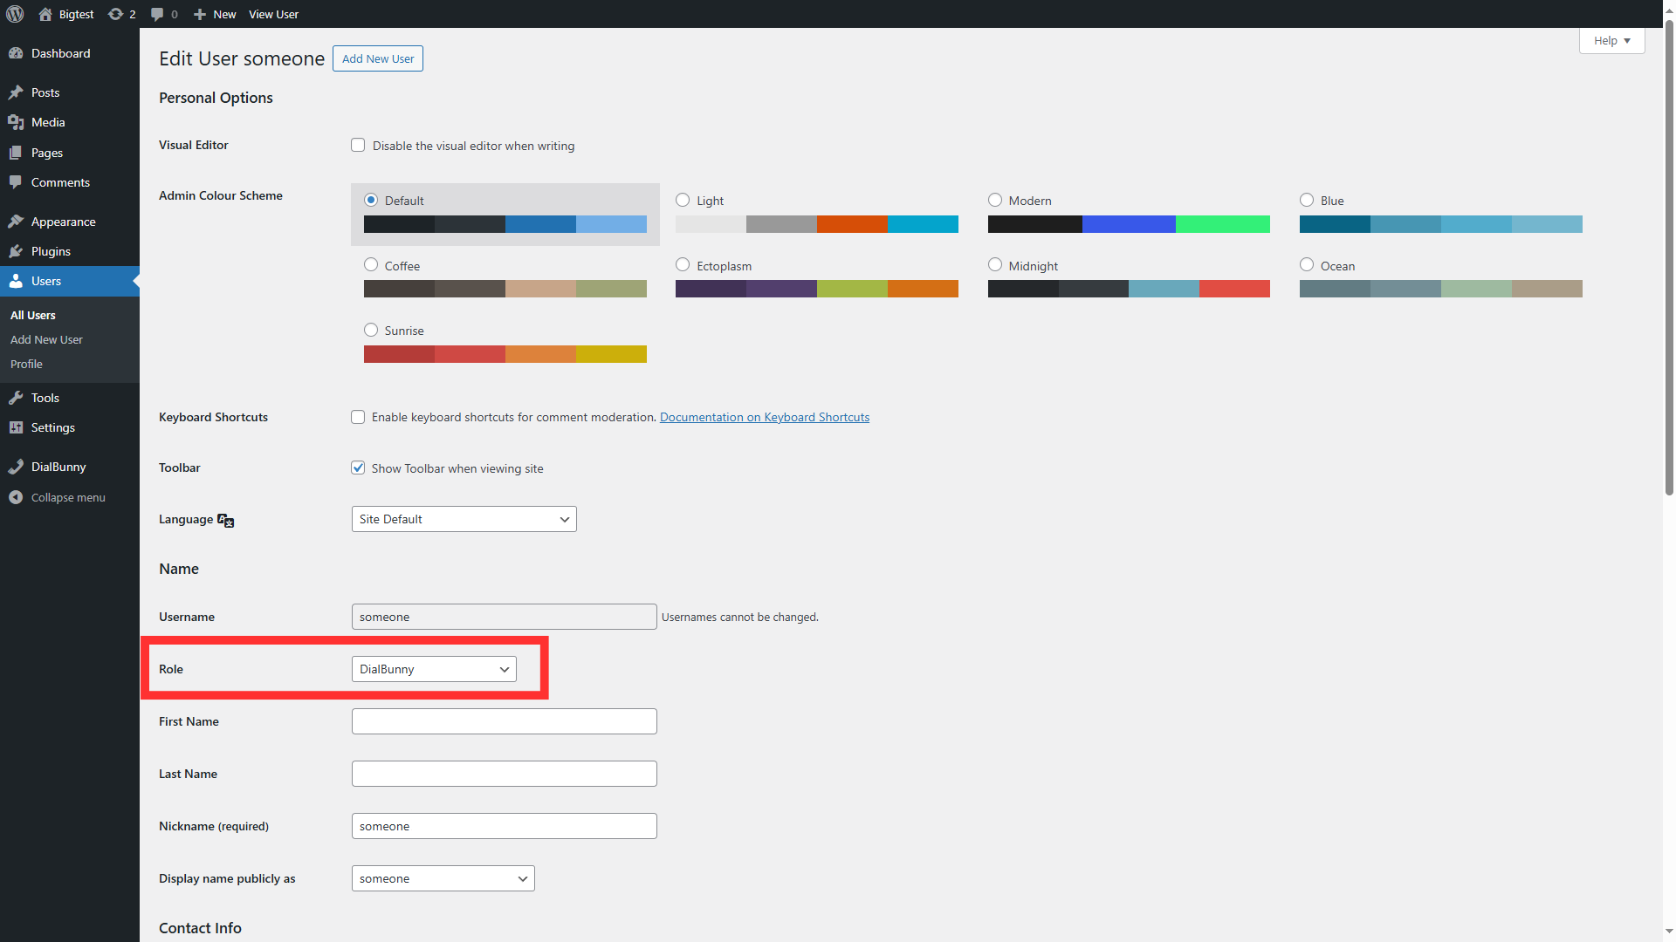Open the WordPress logo menu

tap(14, 14)
